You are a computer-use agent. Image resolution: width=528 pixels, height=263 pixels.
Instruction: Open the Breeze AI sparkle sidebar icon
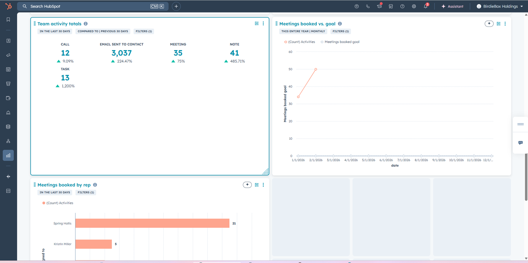[8, 177]
